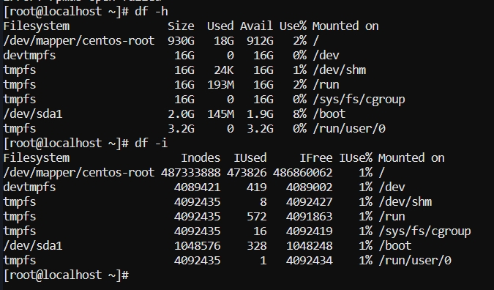This screenshot has width=494, height=290.
Task: Click the 'Use%' header in df -h output
Action: 293,26
